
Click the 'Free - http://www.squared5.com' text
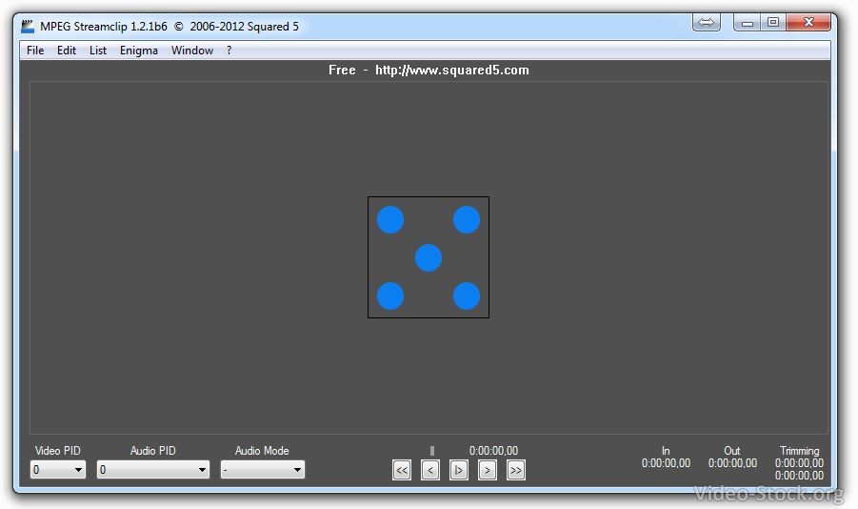coord(429,71)
